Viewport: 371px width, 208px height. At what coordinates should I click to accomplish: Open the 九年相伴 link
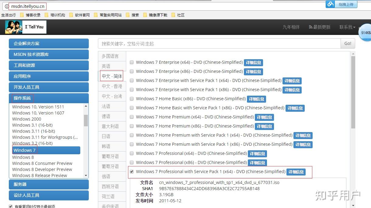[x=291, y=27]
